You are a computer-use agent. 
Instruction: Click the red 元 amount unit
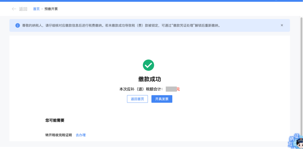click(178, 89)
